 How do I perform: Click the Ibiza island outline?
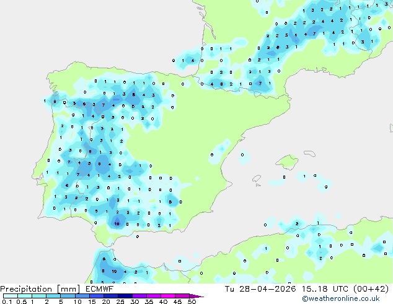coord(257,179)
